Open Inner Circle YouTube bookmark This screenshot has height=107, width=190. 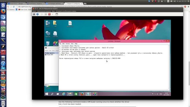(x=25, y=10)
